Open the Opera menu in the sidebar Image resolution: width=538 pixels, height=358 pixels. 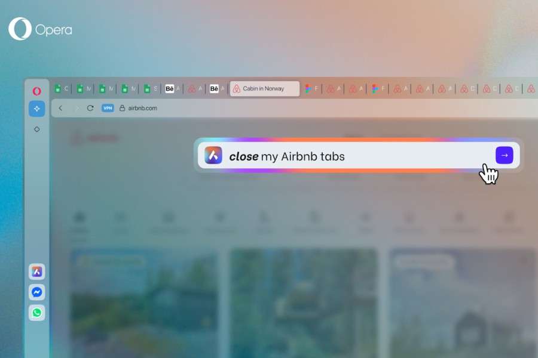[x=36, y=91]
